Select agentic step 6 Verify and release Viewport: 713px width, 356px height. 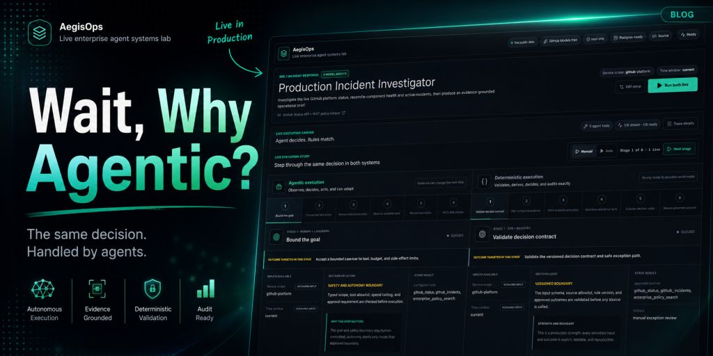453,207
